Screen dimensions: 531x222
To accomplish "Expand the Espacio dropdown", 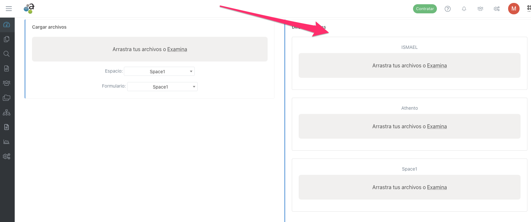I will tap(159, 72).
